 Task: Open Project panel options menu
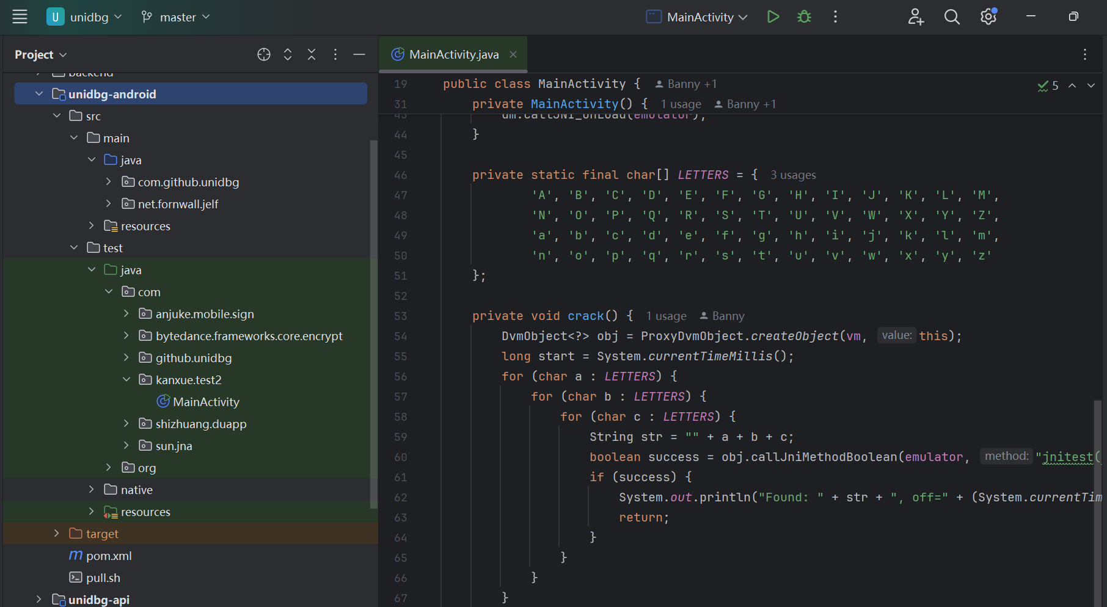pyautogui.click(x=335, y=54)
